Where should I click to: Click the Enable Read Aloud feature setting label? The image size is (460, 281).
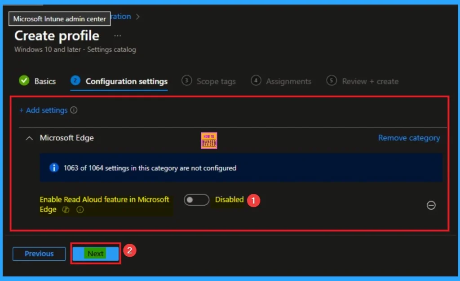coord(104,204)
